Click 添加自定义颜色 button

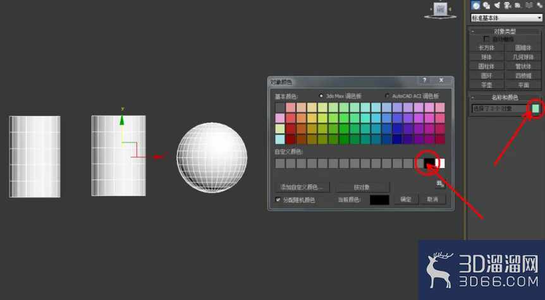tap(302, 187)
